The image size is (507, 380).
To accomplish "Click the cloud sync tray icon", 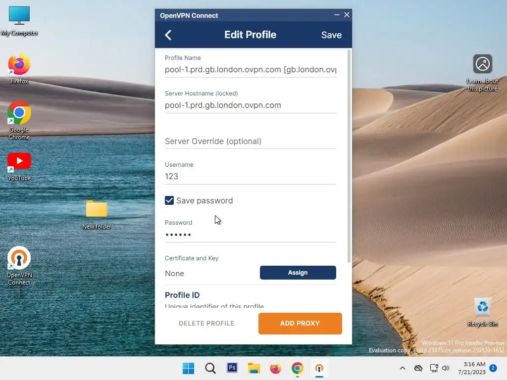I will pos(418,368).
